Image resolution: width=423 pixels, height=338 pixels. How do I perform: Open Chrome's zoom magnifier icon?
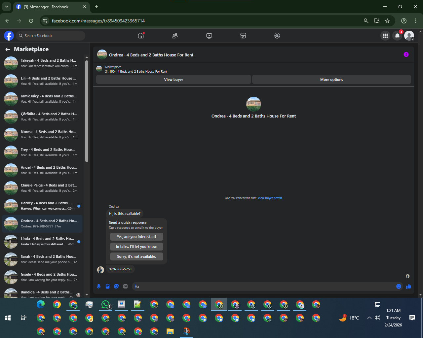[366, 21]
